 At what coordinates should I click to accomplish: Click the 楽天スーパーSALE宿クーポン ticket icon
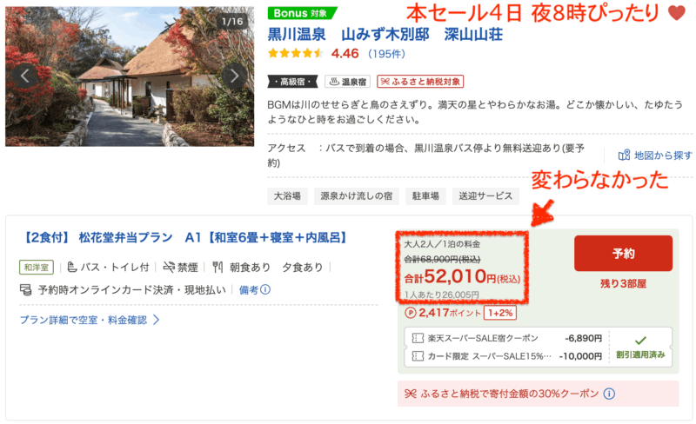point(419,338)
